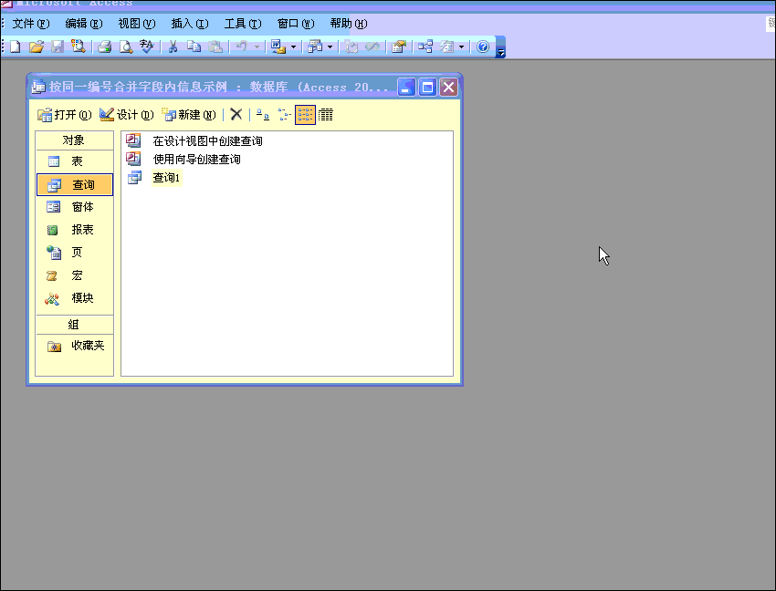Select the 在设计视图中创建查询 text entry
Image resolution: width=776 pixels, height=591 pixels.
coord(207,141)
